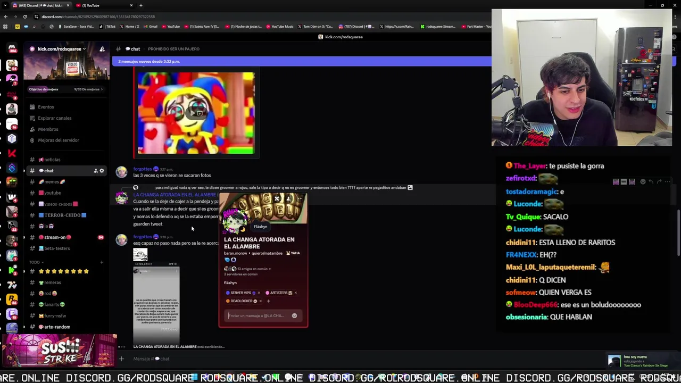Viewport: 681px width, 383px height.
Task: Open the Rockstar server icon
Action: click(12, 301)
